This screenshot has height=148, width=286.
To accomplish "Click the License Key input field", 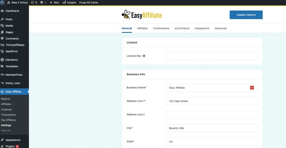I will point(212,56).
